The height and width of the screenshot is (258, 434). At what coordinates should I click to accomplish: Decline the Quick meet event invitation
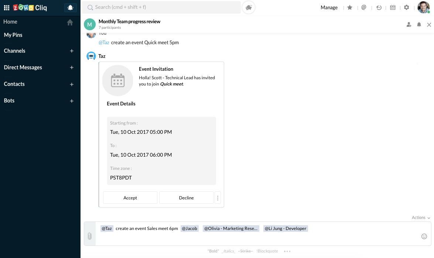[186, 198]
